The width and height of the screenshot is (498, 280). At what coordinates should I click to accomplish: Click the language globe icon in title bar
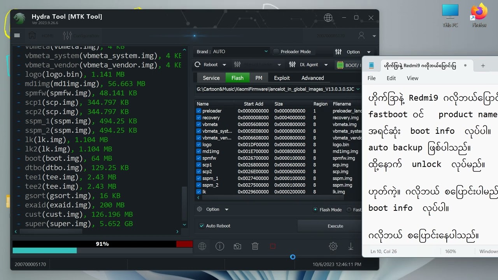pos(328,17)
